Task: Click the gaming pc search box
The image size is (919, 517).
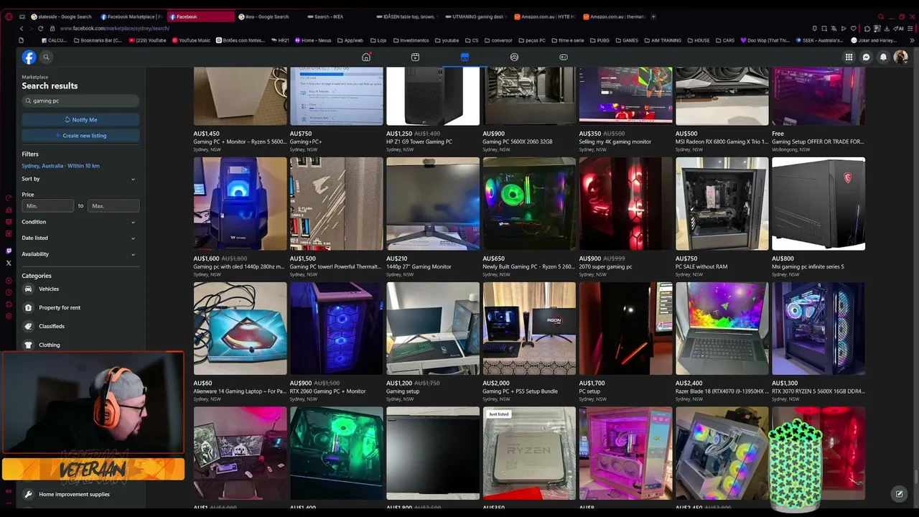Action: (80, 101)
